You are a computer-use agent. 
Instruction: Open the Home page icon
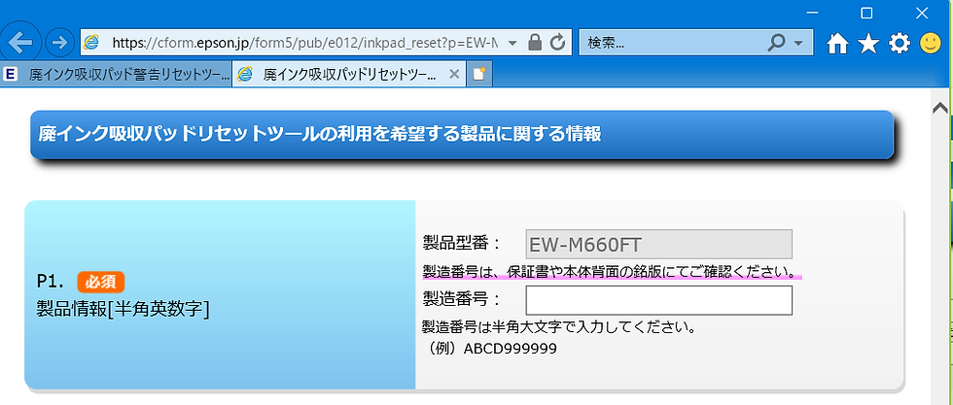(837, 43)
